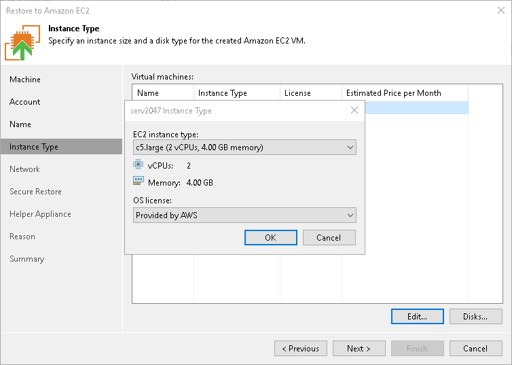Select the Instance Type wizard step
Viewport: 512px width, 365px height.
coord(61,146)
